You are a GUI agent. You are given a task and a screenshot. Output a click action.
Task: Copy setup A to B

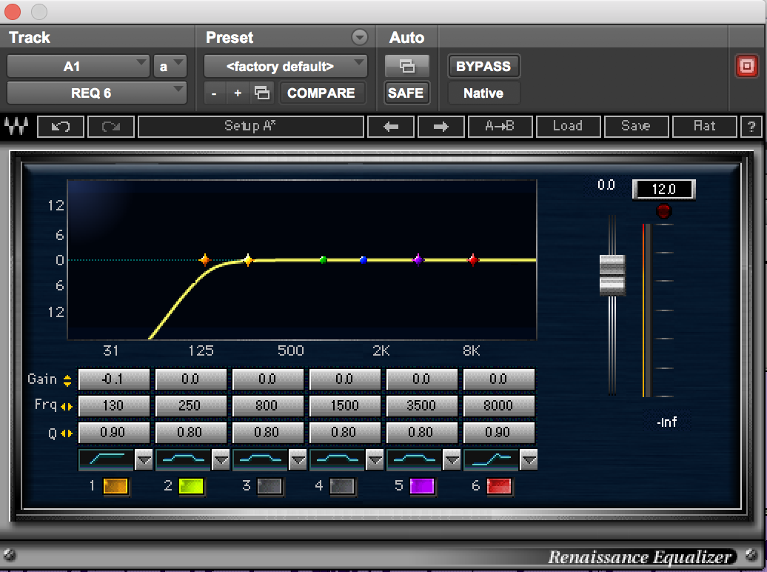click(x=500, y=127)
